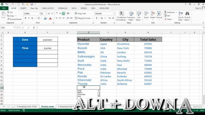
Task: Open the General number format dropdown
Action: (x=113, y=13)
